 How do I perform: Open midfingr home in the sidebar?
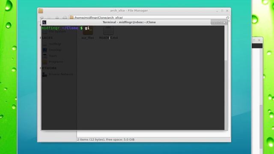point(52,44)
